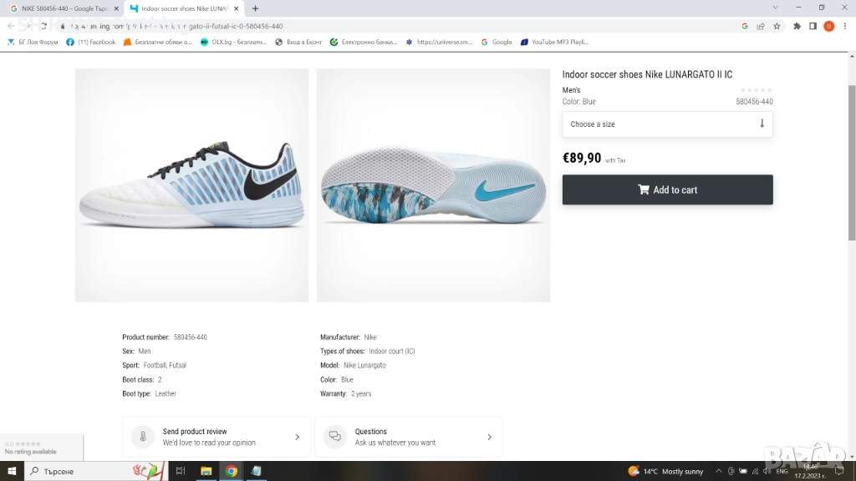Viewport: 856px width, 481px height.
Task: Bookmark this page with the star icon
Action: (777, 26)
